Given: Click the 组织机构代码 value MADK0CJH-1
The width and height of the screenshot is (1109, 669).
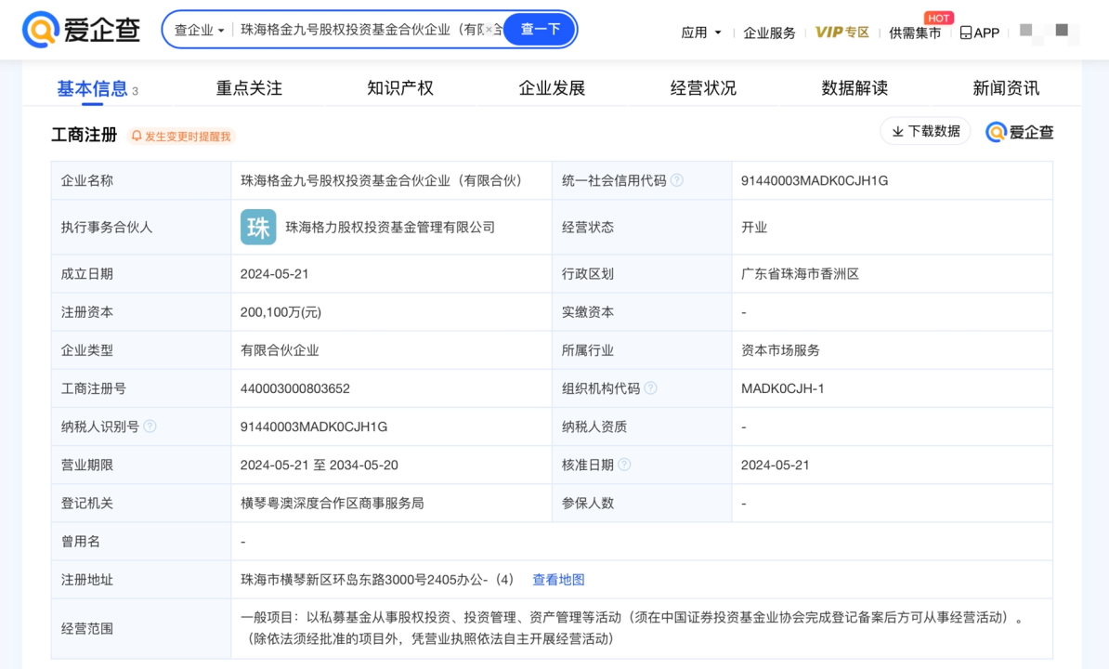Looking at the screenshot, I should pyautogui.click(x=782, y=388).
